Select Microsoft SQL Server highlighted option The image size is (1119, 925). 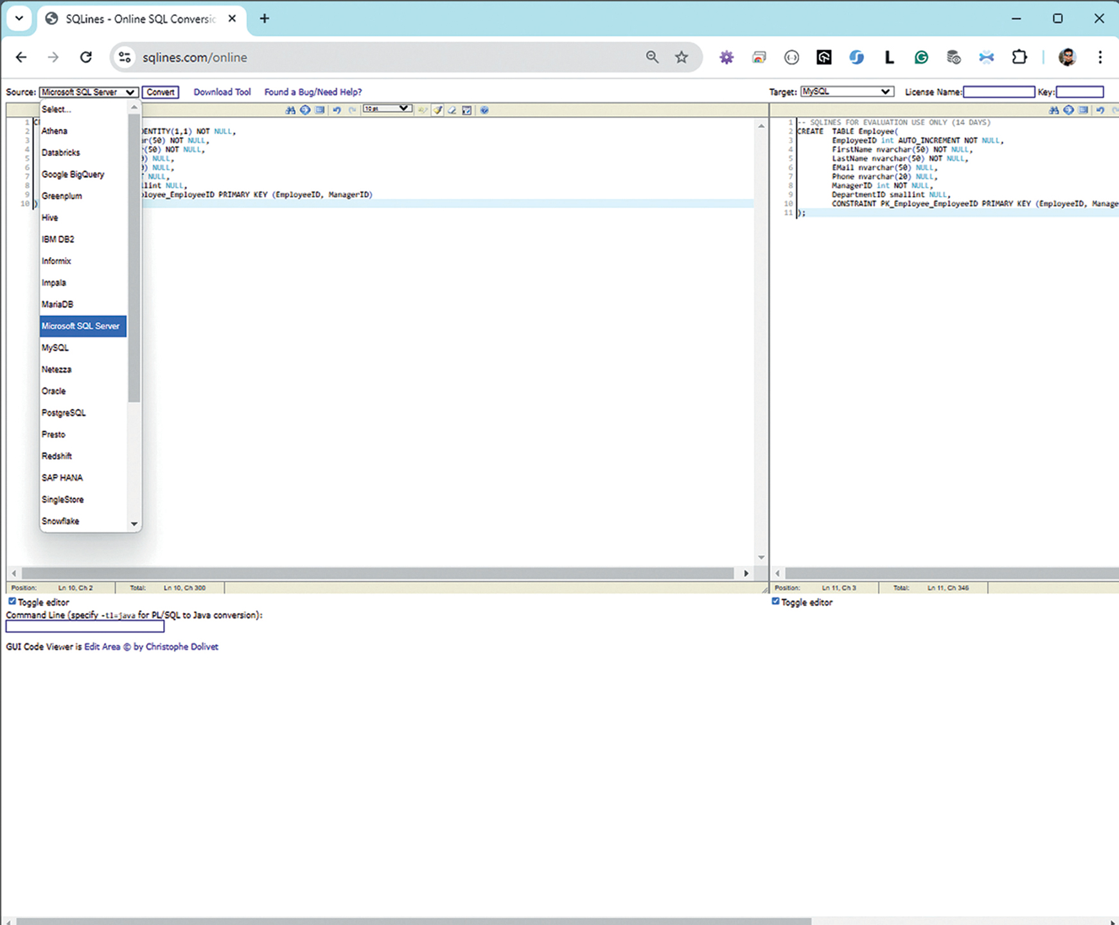point(83,326)
